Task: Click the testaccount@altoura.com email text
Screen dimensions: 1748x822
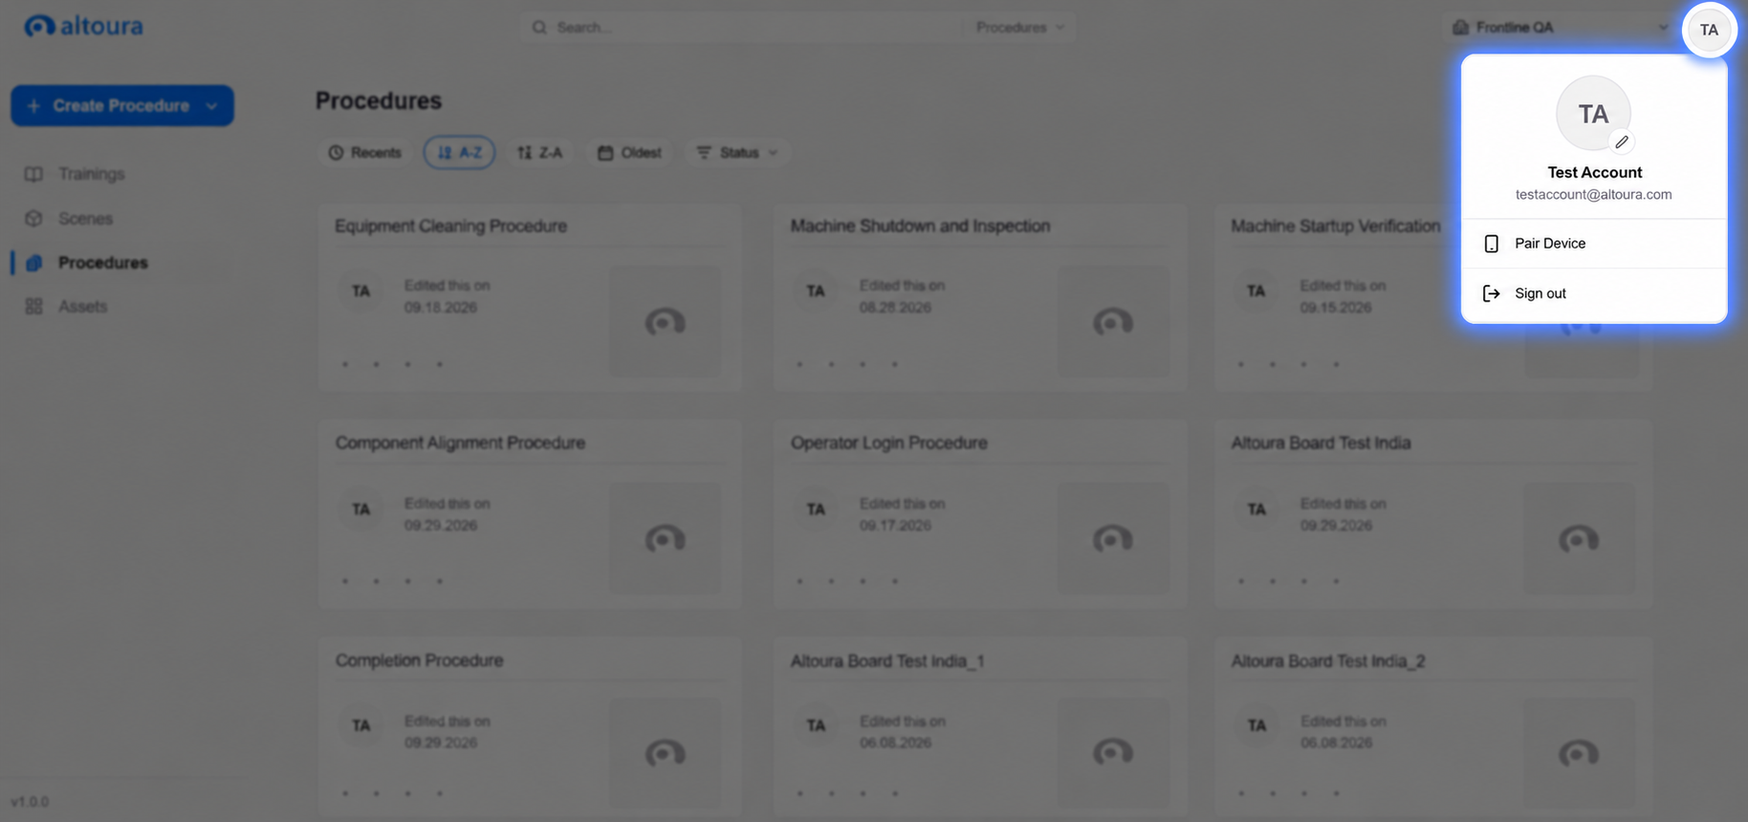Action: pos(1594,195)
